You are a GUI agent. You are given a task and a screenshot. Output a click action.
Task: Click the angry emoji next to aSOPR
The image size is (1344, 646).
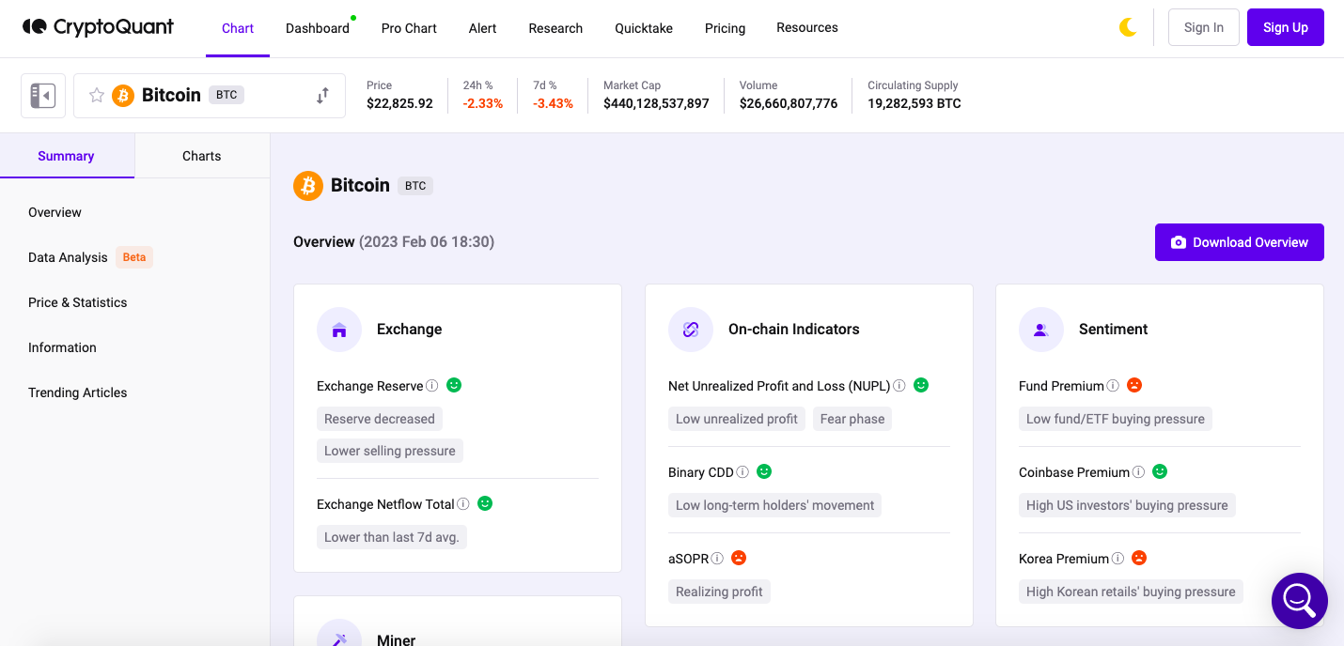tap(739, 558)
